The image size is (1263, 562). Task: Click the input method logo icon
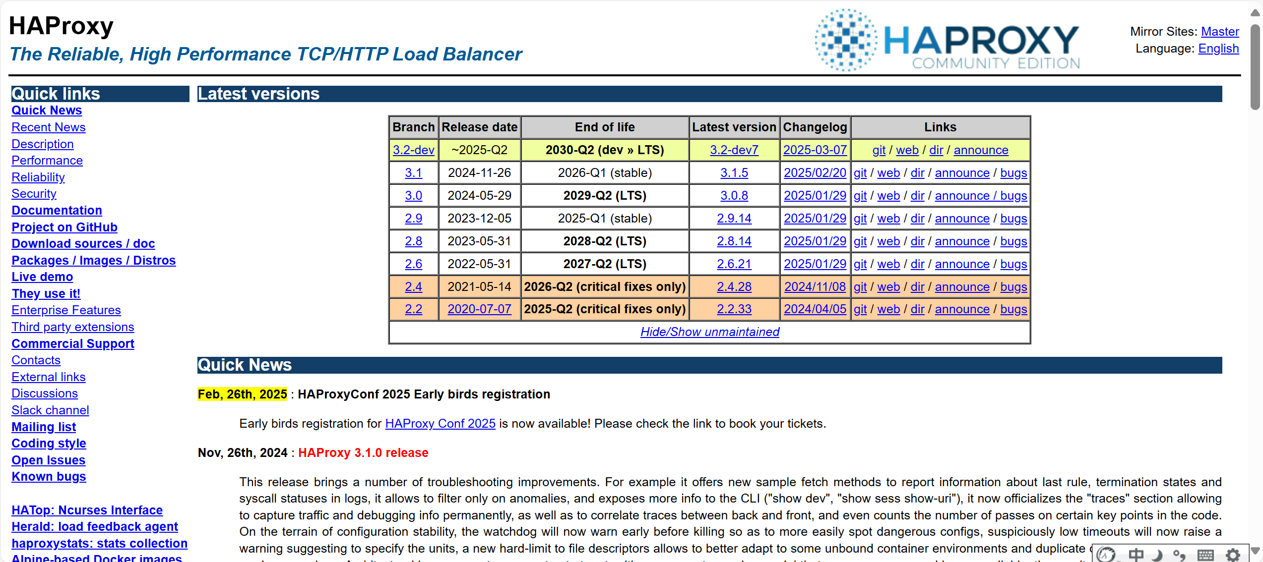coord(1106,554)
